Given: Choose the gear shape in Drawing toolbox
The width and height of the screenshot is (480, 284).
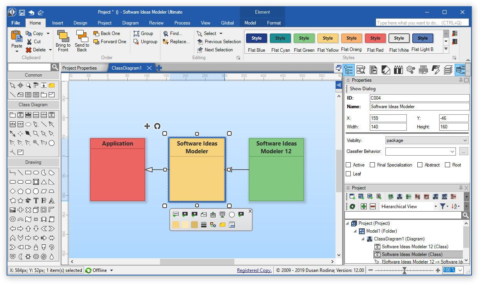Looking at the screenshot, I should 36,257.
